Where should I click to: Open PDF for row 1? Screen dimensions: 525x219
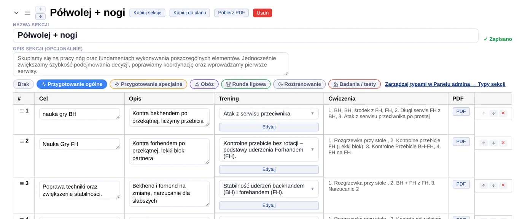click(x=461, y=112)
